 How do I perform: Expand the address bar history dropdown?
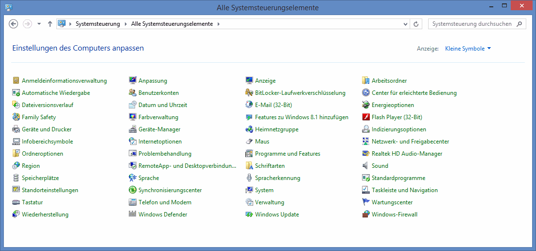coord(406,24)
